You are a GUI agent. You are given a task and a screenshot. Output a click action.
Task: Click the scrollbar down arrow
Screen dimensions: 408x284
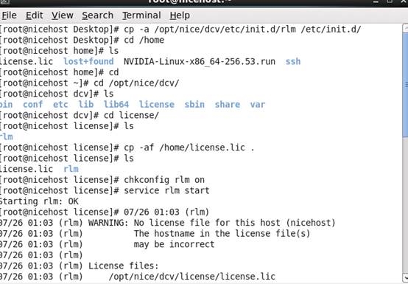(405, 277)
